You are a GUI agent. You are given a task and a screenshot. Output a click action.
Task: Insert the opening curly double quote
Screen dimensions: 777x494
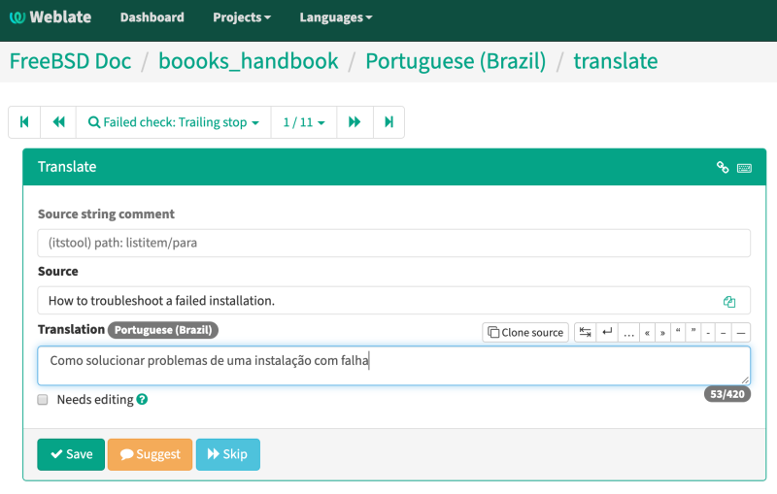(678, 333)
